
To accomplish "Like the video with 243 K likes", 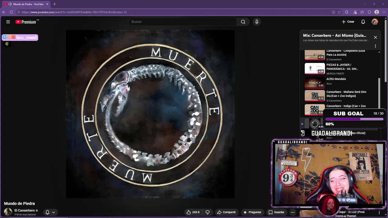I will 193,212.
